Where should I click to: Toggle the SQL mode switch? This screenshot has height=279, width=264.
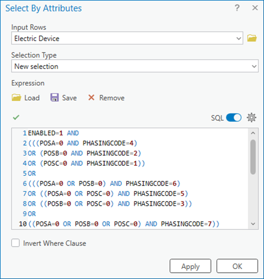234,117
